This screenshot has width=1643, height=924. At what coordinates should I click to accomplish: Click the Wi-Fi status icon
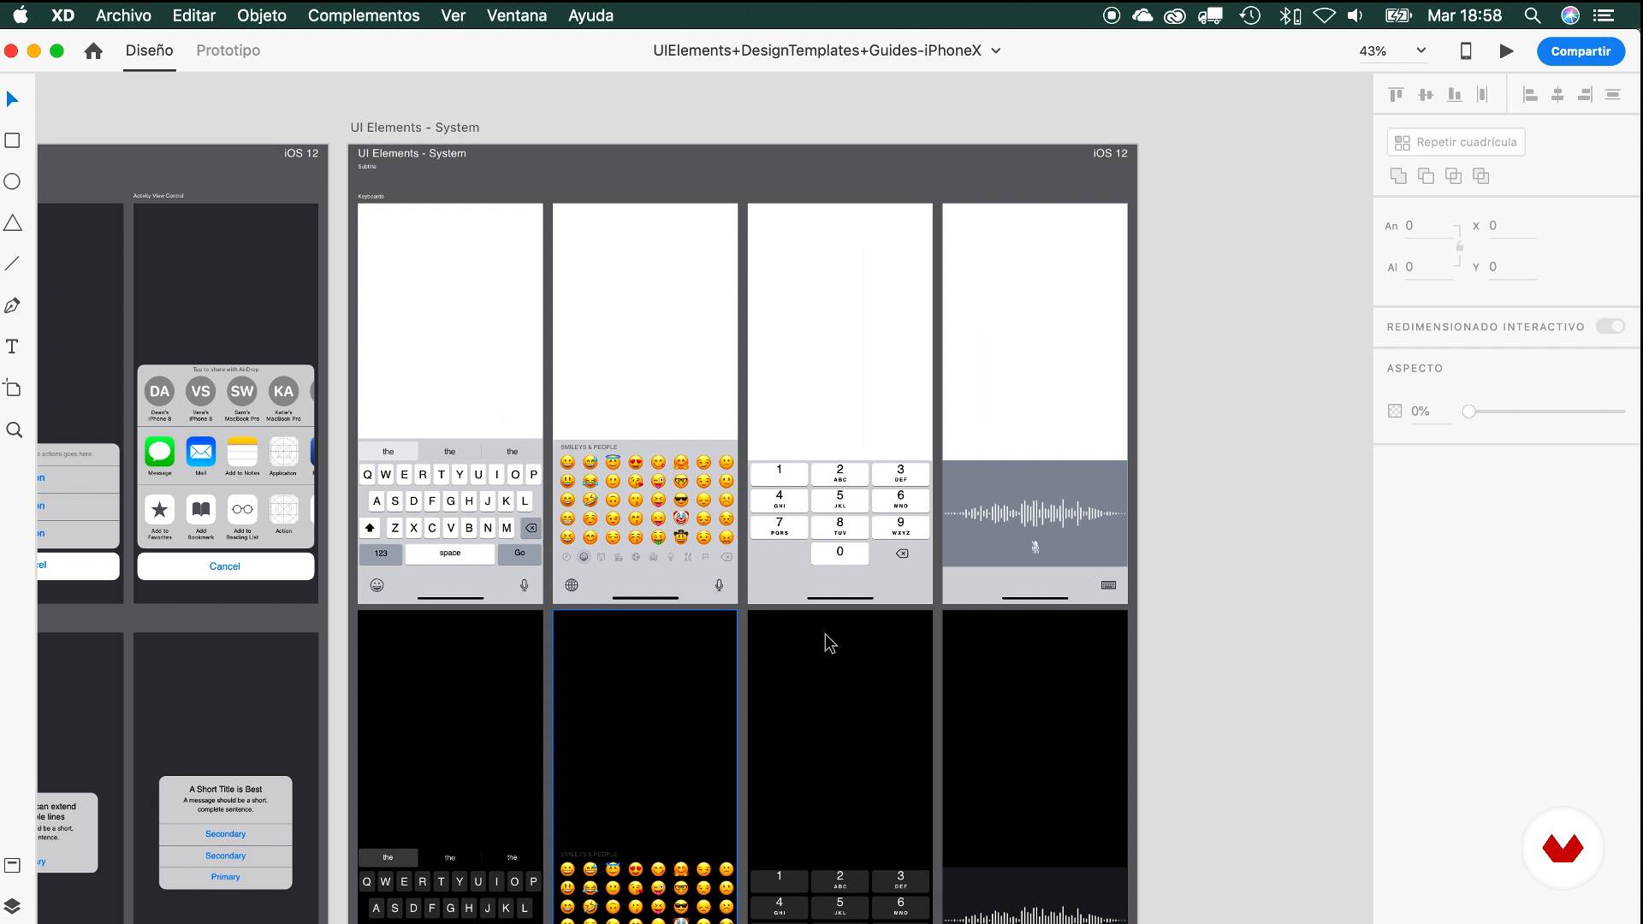[1324, 15]
